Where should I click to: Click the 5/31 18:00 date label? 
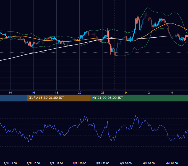pos(56,163)
